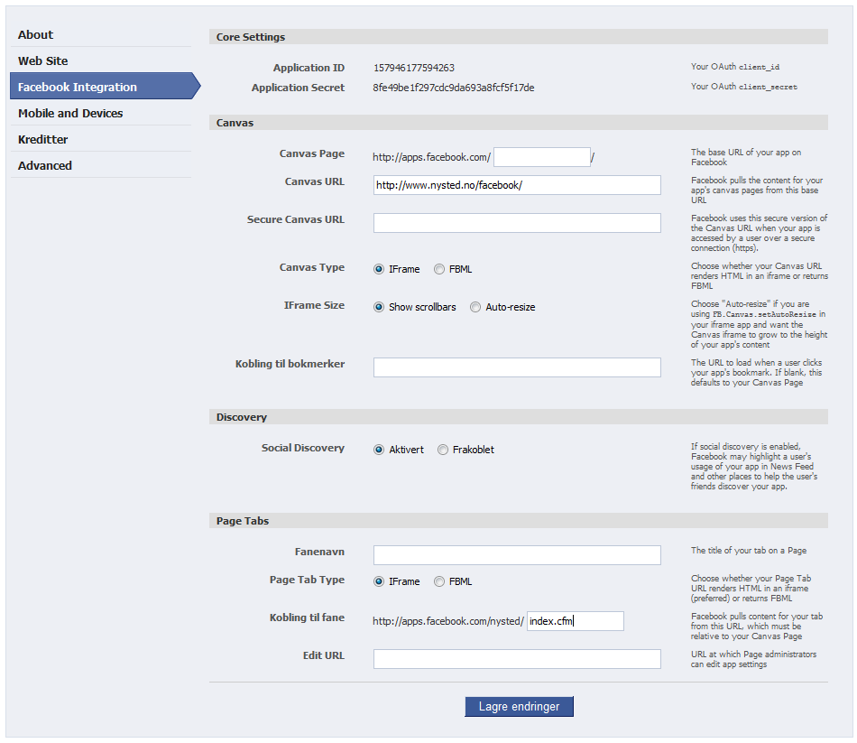Save changes with Lagre endringer button
The height and width of the screenshot is (743, 857).
click(x=520, y=706)
